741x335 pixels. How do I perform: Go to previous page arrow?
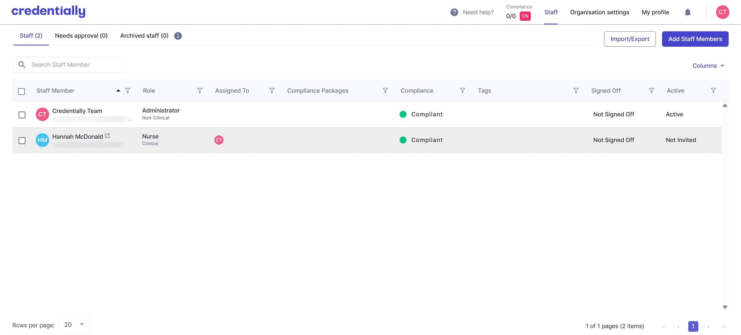coord(678,327)
